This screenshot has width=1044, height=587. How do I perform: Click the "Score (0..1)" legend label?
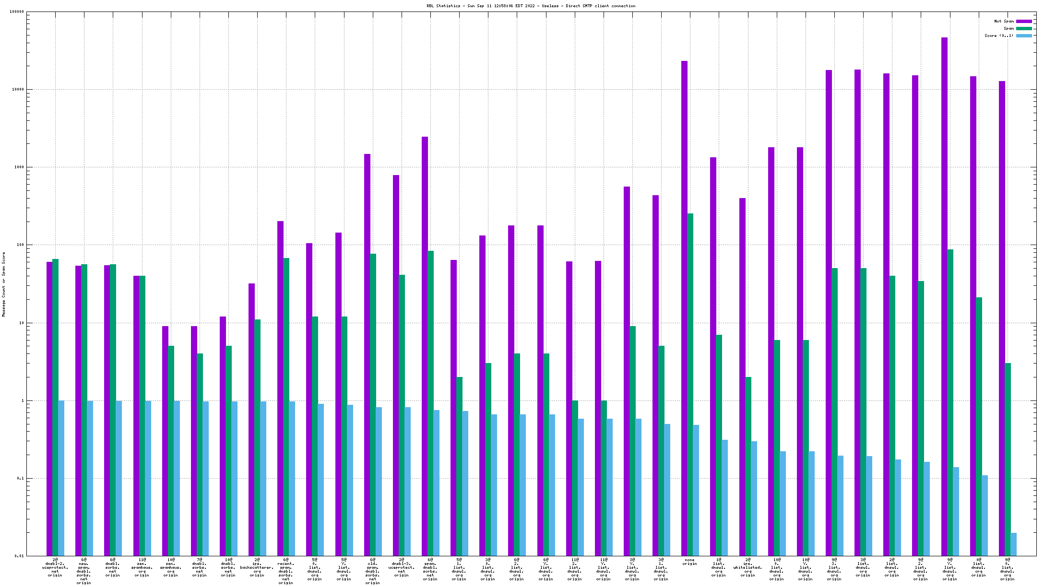(x=999, y=36)
